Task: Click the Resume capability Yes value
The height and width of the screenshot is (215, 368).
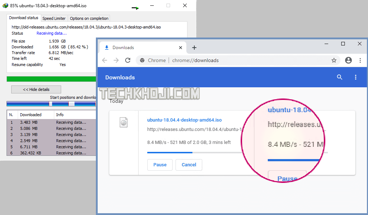Action: (x=63, y=65)
